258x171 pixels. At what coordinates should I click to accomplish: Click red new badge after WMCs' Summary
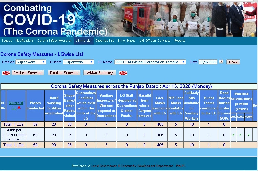(123, 73)
